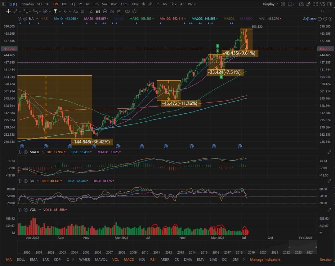Select the BOLL indicator tab

[x=21, y=259]
